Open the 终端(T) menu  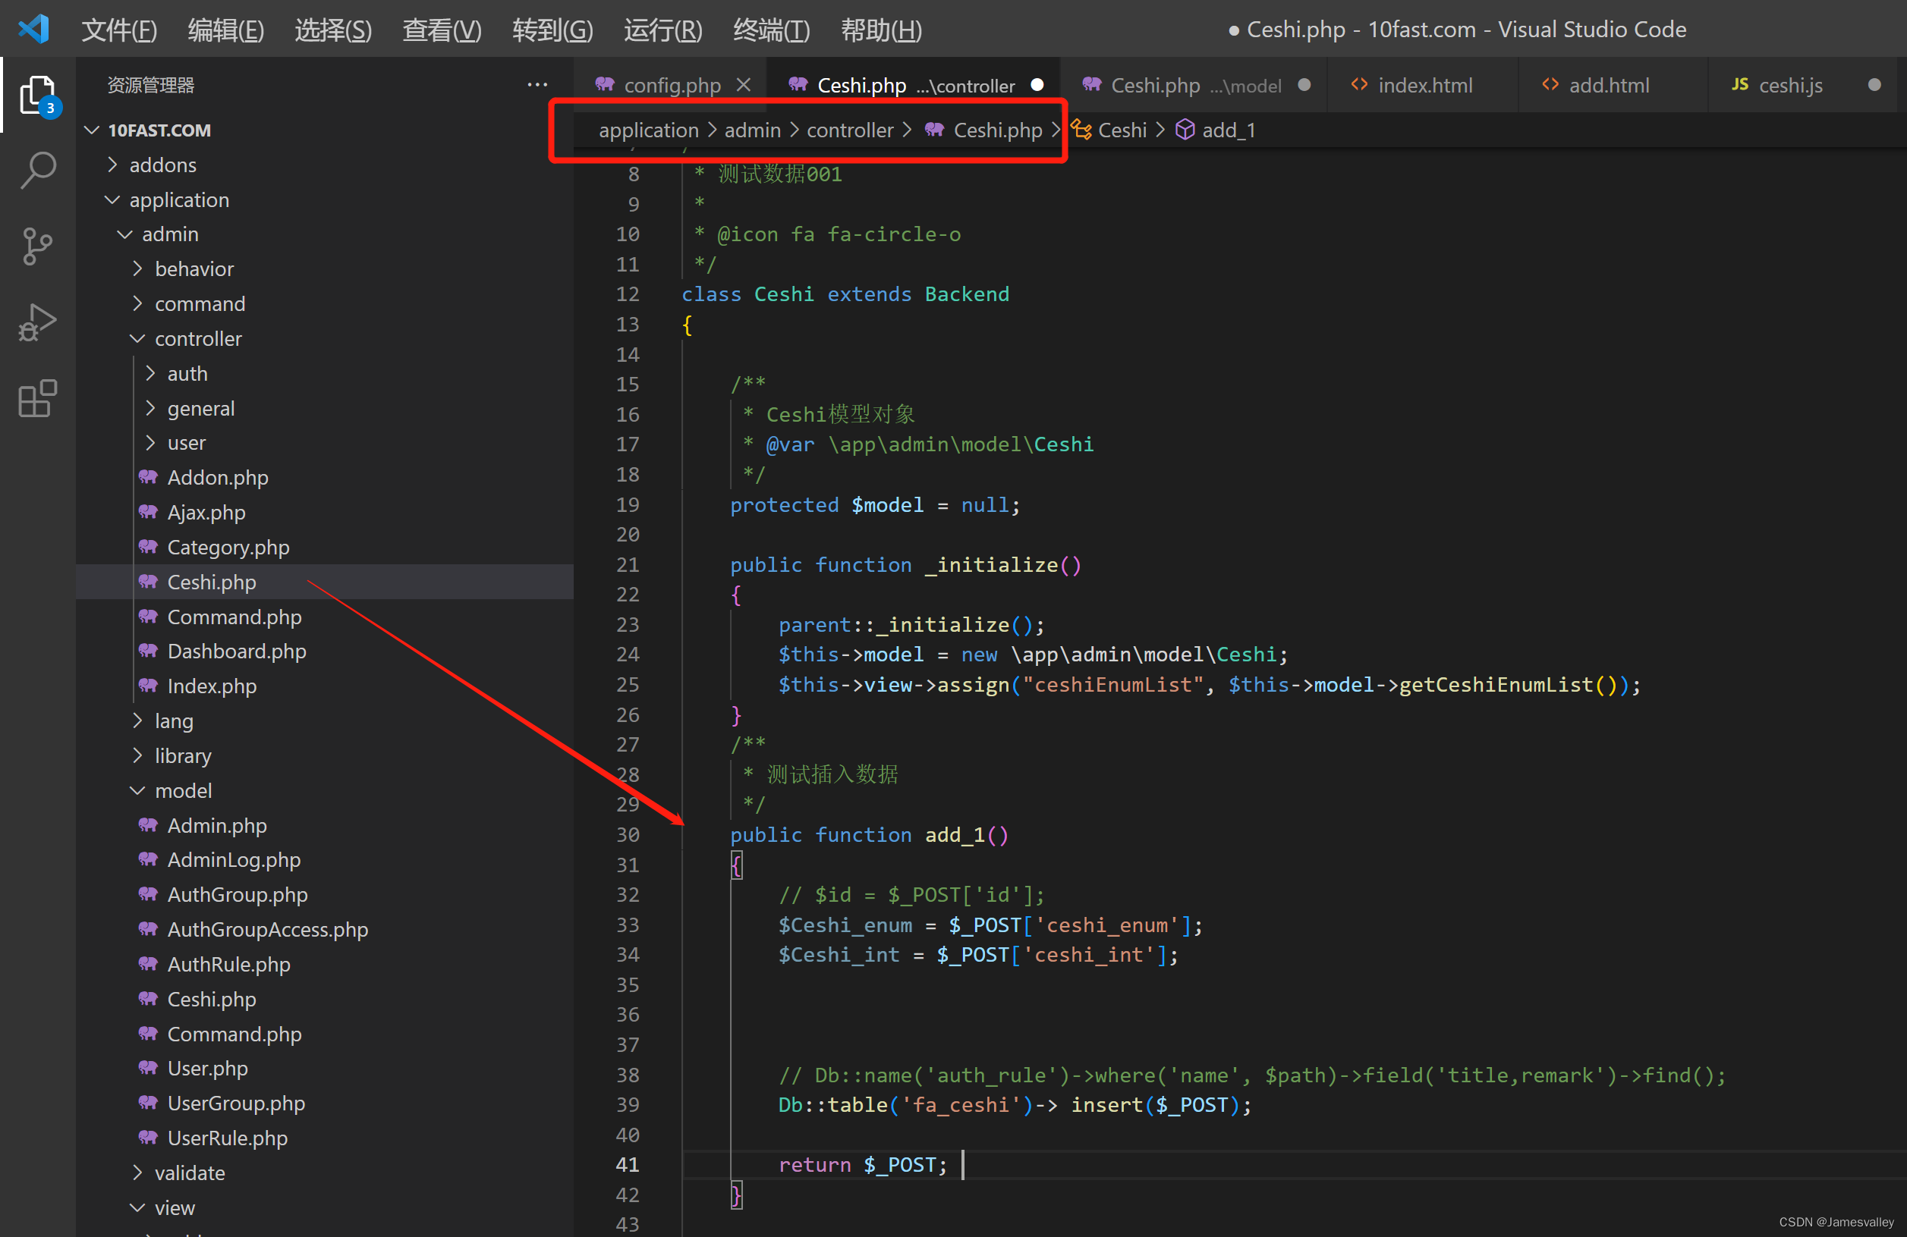coord(770,30)
